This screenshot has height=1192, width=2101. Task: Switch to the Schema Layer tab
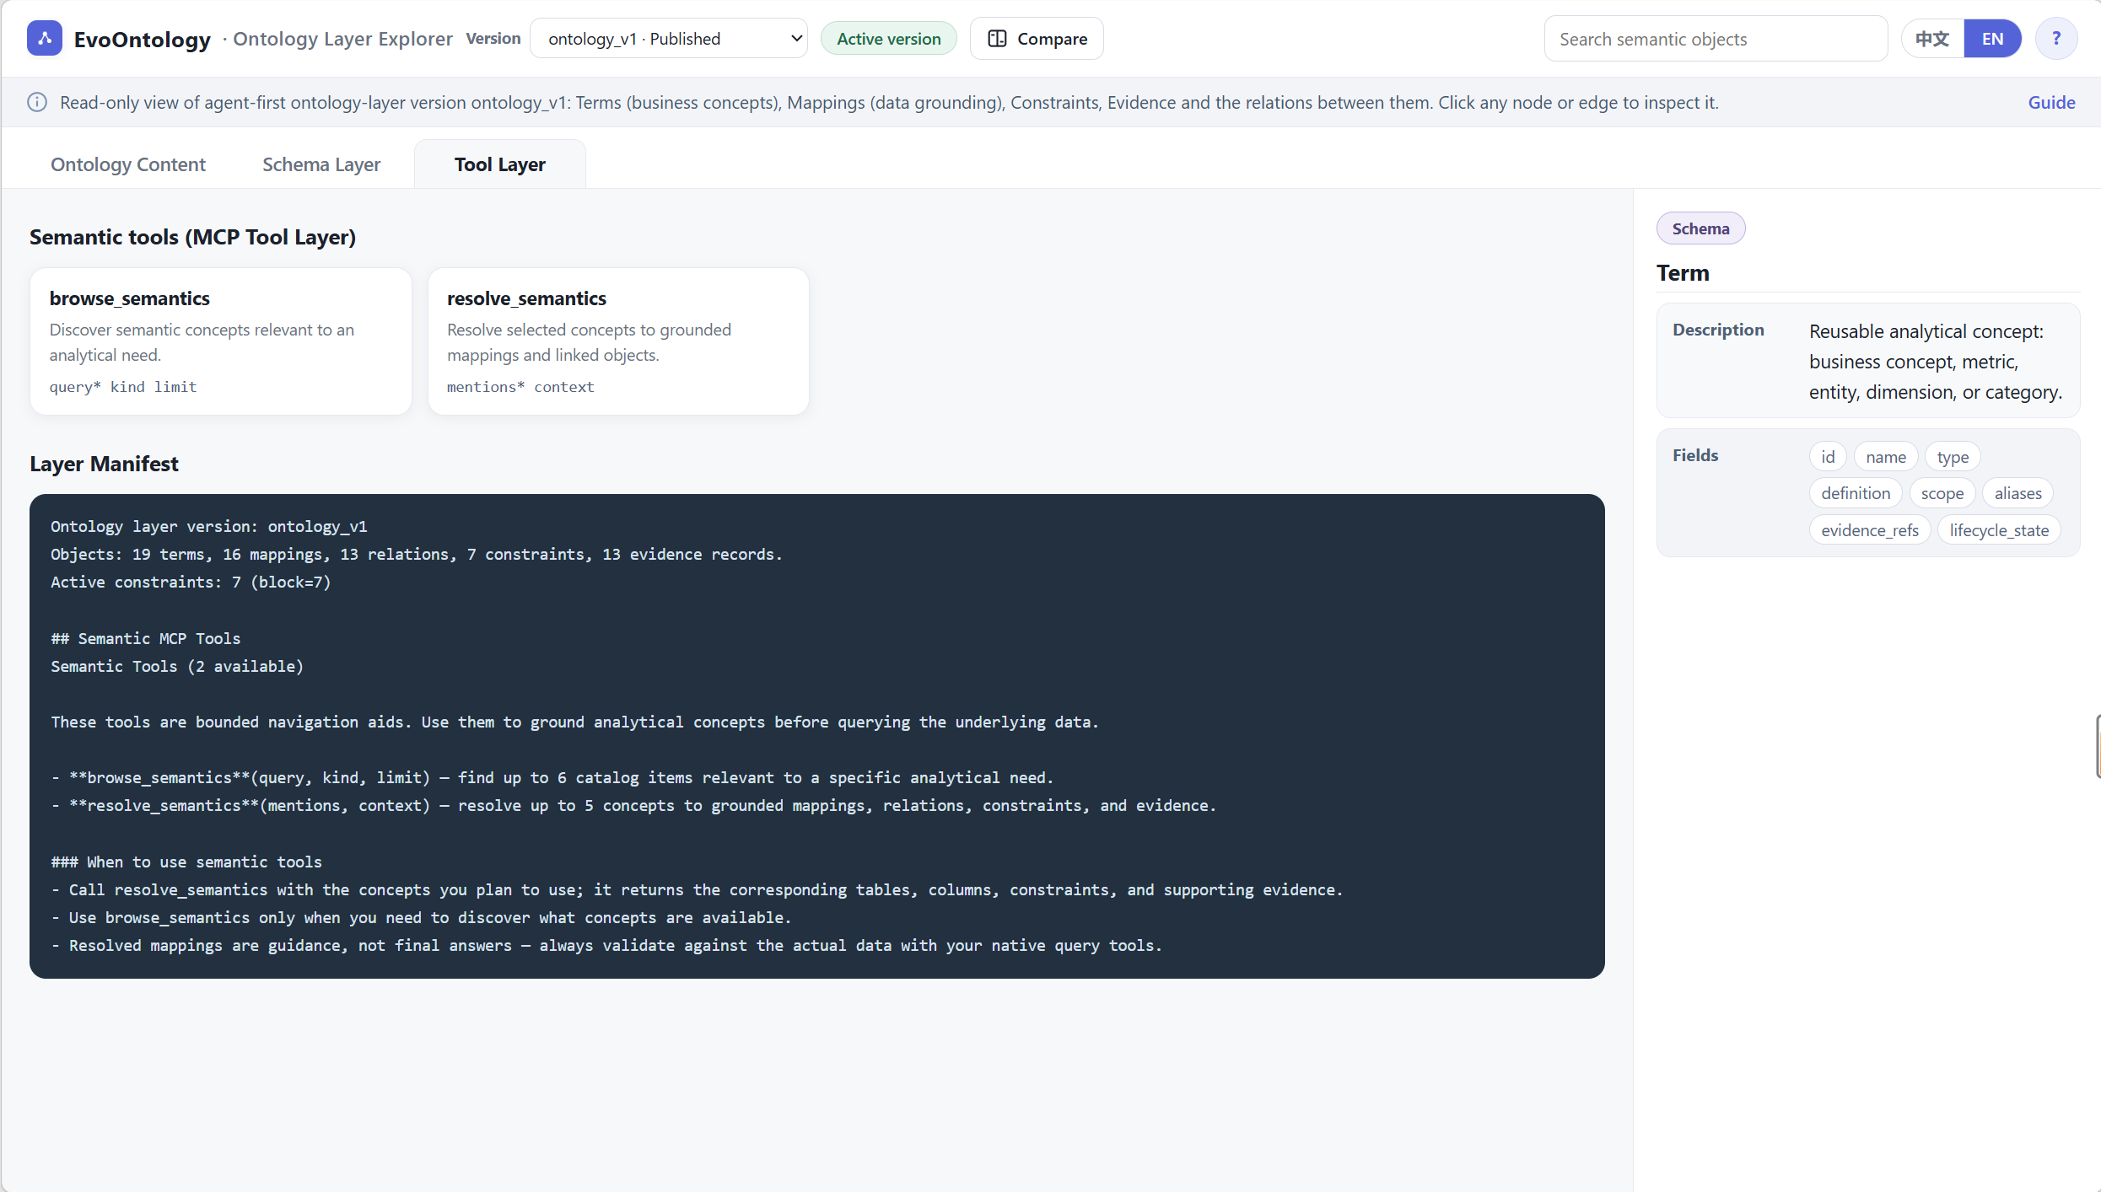[x=321, y=164]
